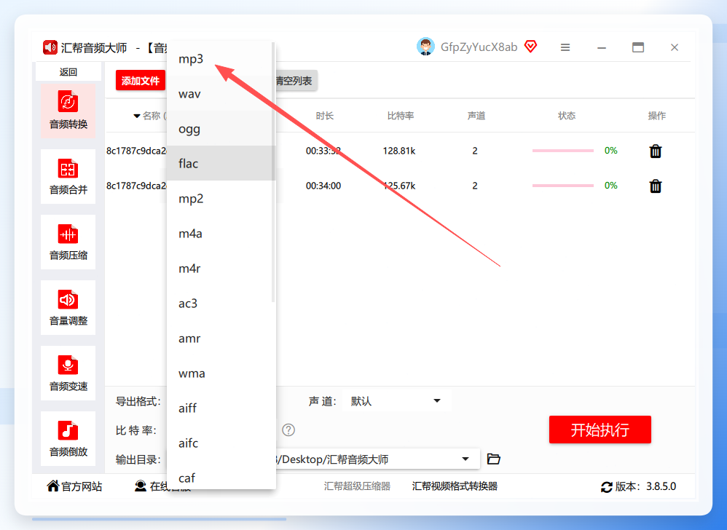Open the 音量调整 volume adjust tool
The width and height of the screenshot is (727, 530).
pos(68,308)
